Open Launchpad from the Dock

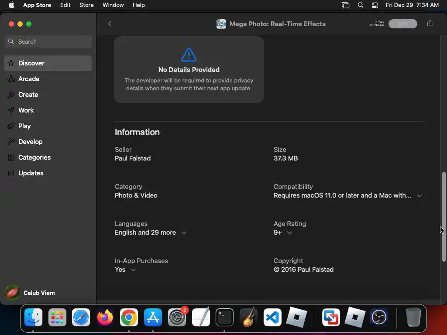pos(57,318)
